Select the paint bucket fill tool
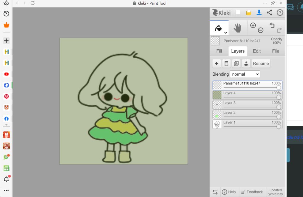The width and height of the screenshot is (303, 197). pos(218,28)
